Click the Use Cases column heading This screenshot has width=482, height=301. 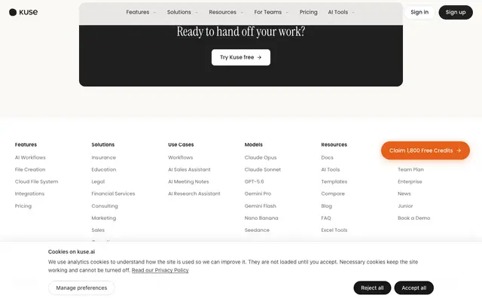[181, 144]
